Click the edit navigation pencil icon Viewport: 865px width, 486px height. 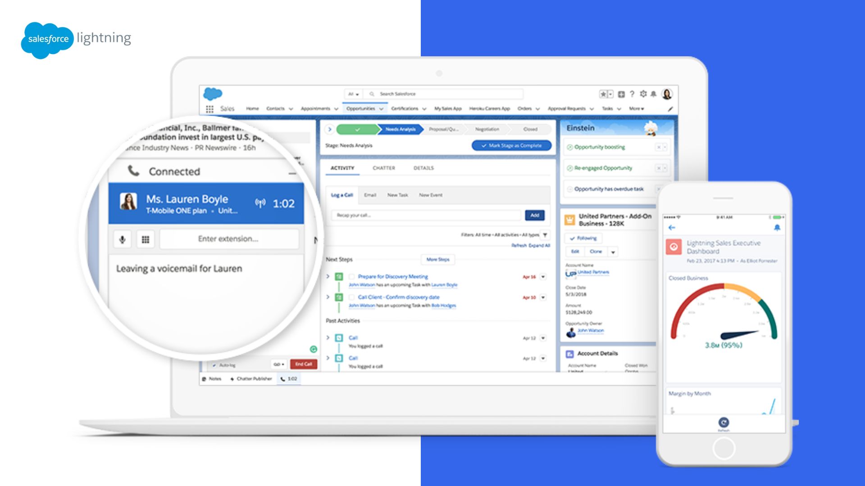670,109
